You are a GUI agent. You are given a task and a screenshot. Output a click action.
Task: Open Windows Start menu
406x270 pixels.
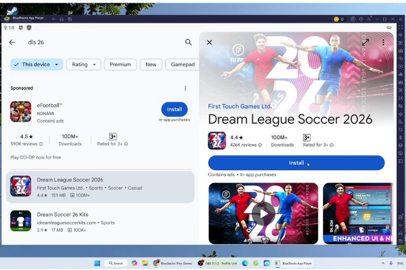(97, 264)
